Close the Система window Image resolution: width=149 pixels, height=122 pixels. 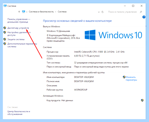[x=142, y=6]
